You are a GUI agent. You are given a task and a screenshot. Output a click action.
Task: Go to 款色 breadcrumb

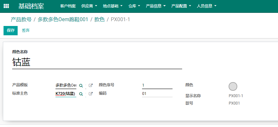[99, 20]
